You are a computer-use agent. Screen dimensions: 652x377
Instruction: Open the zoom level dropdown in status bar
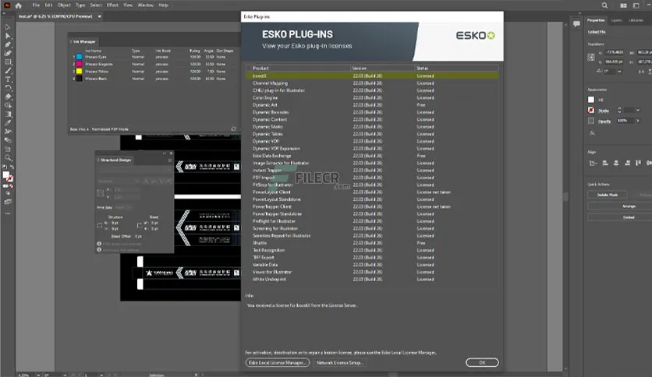pos(38,375)
